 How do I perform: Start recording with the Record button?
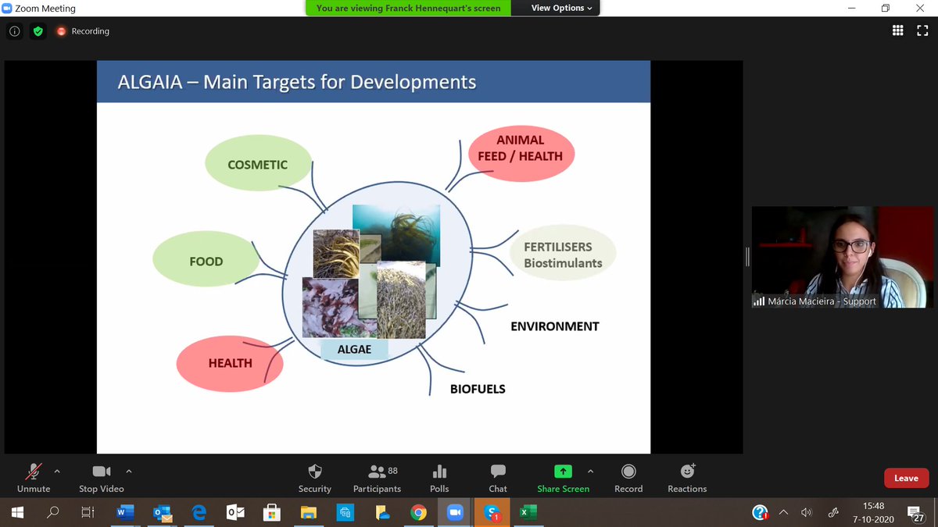point(628,477)
